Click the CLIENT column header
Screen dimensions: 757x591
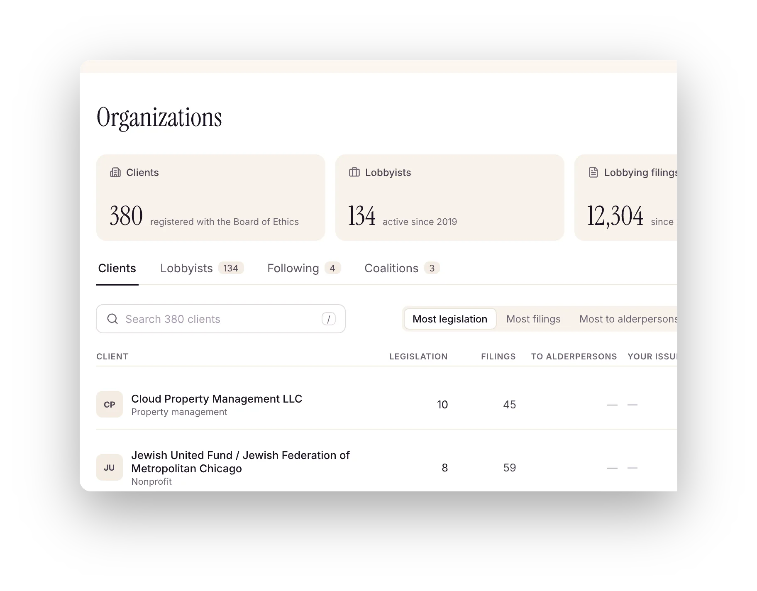(x=112, y=357)
